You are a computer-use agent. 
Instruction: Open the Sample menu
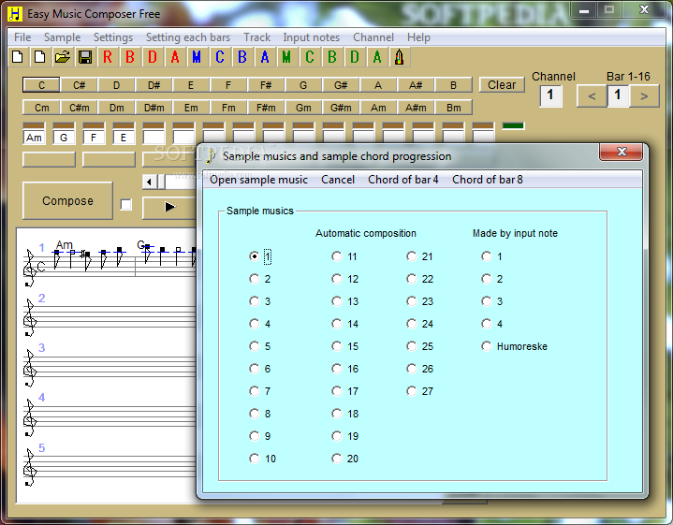(62, 37)
